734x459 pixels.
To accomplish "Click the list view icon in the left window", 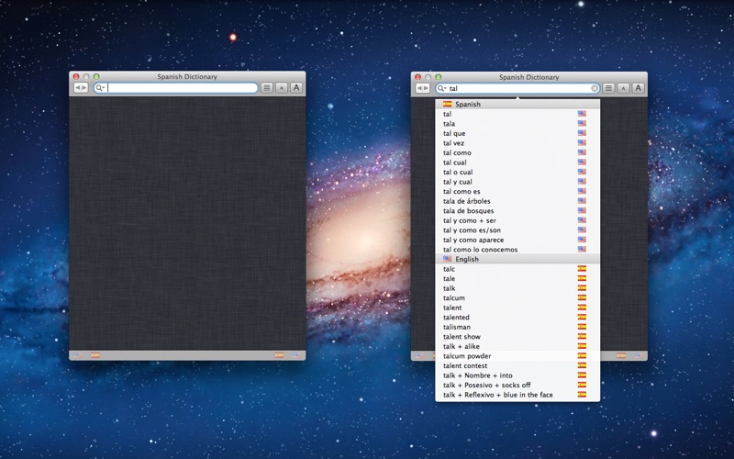I will (267, 88).
